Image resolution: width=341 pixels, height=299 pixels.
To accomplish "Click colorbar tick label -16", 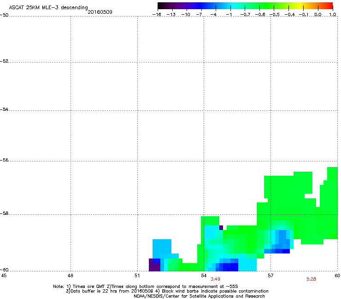I will tap(157, 15).
